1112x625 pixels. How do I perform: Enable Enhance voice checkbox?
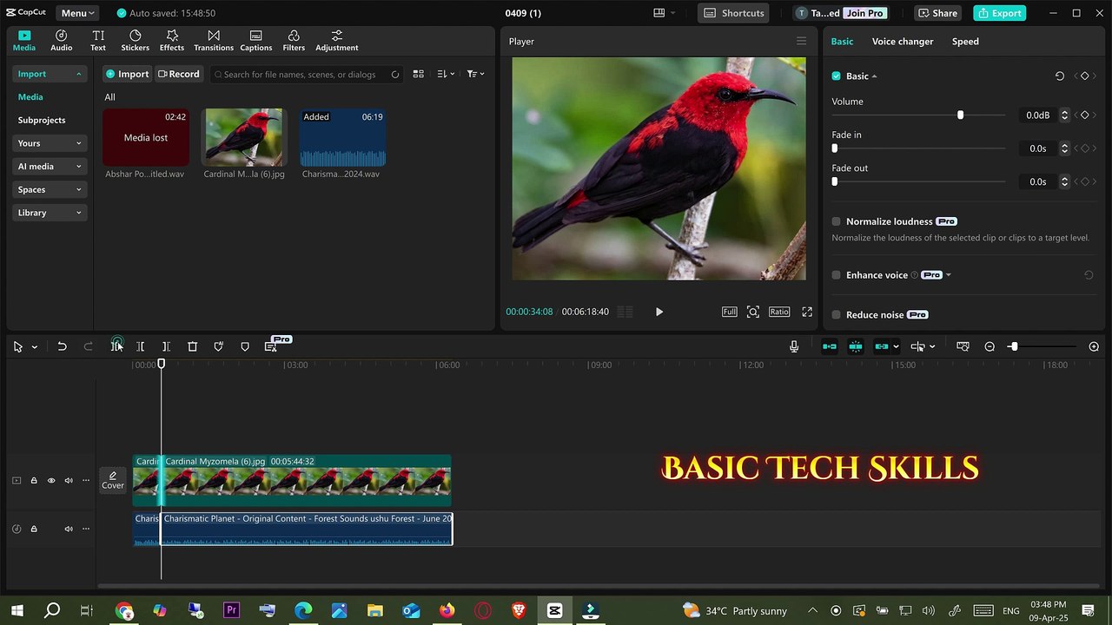tap(837, 275)
